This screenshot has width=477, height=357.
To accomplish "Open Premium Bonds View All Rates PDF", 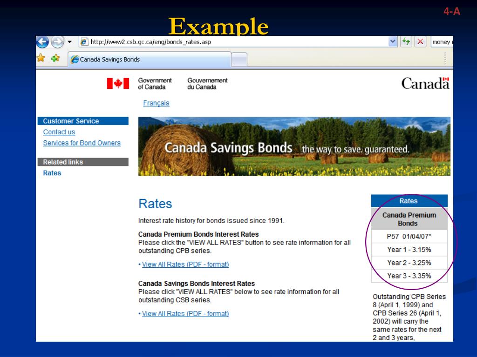I will [x=185, y=264].
